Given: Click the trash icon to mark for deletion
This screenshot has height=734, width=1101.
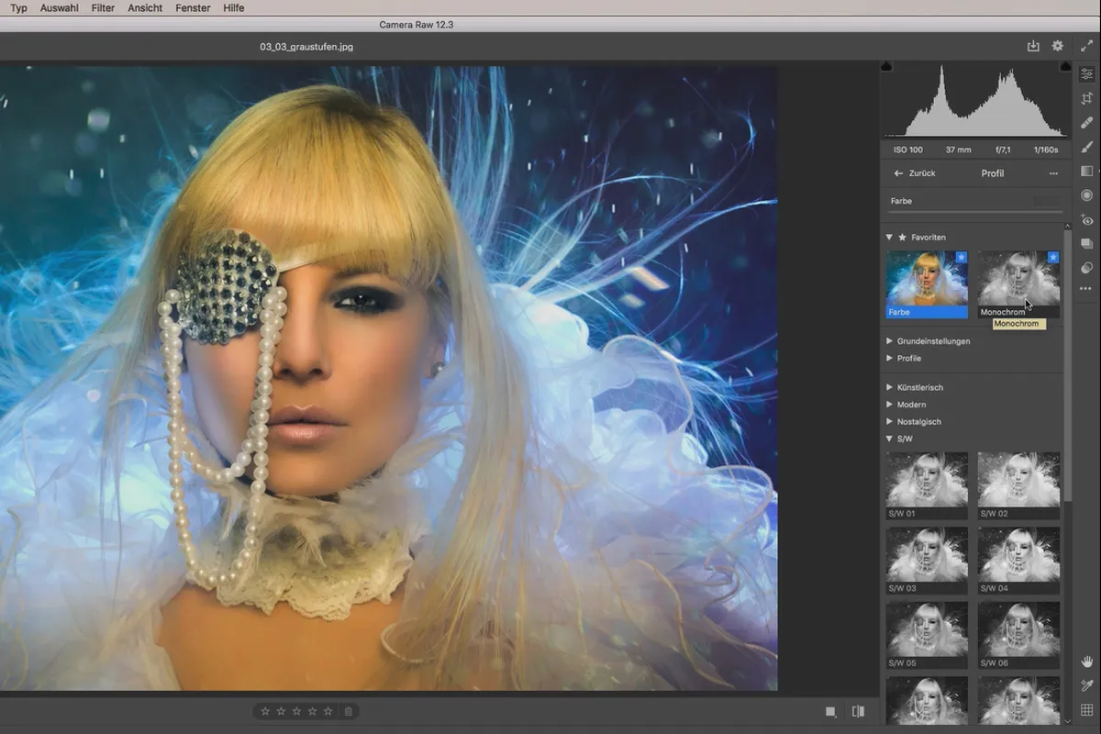Looking at the screenshot, I should tap(349, 711).
